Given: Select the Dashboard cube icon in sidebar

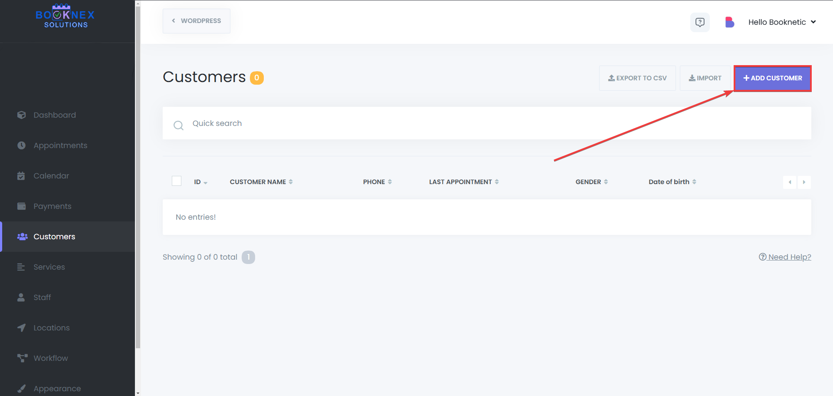Looking at the screenshot, I should 21,115.
